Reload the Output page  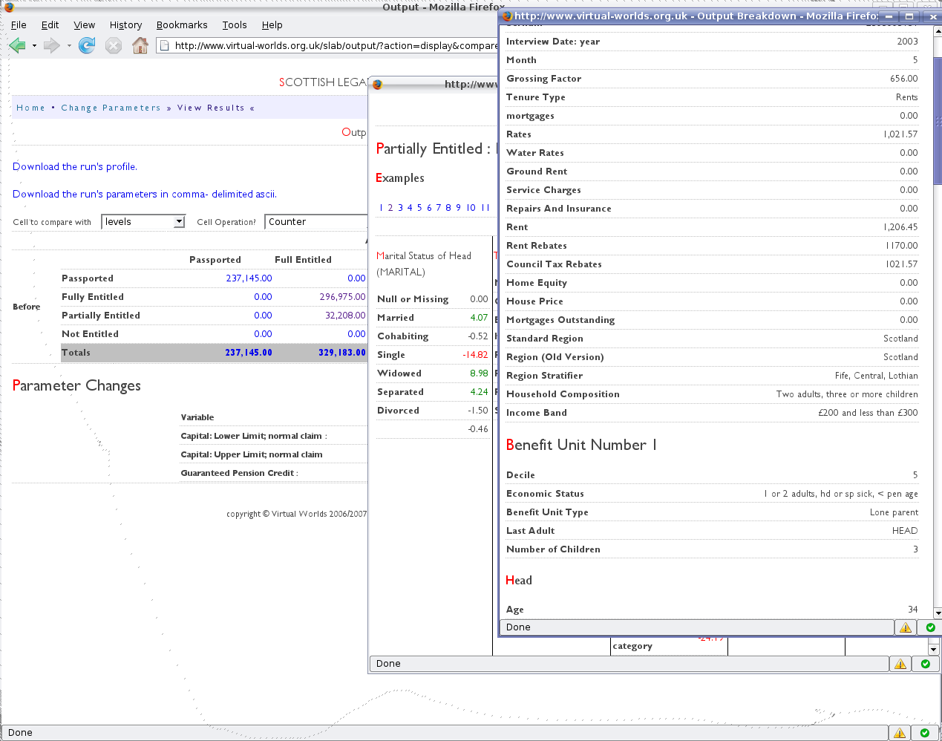[x=87, y=45]
